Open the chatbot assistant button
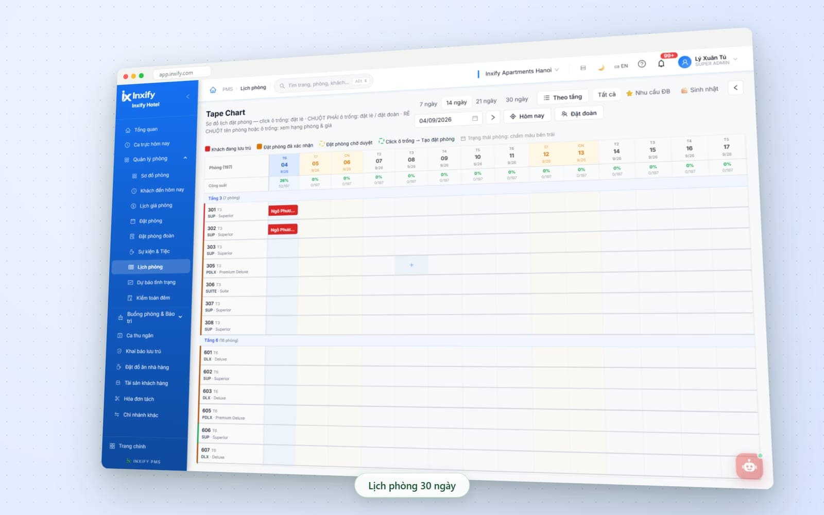 coord(749,467)
